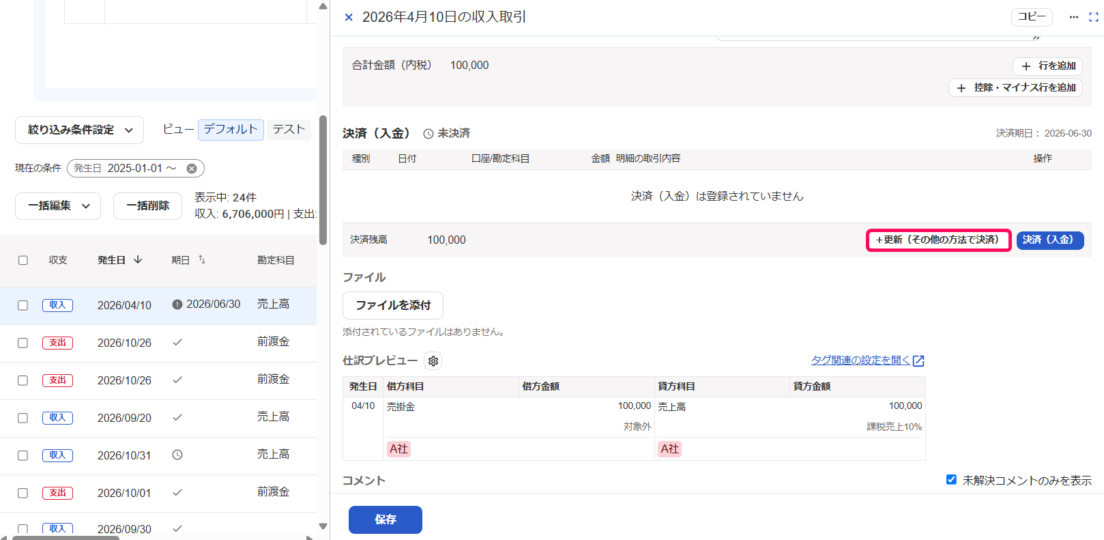Viewport: 1104px width, 540px height.
Task: Click the left list vertical scrollbar
Action: pyautogui.click(x=323, y=180)
